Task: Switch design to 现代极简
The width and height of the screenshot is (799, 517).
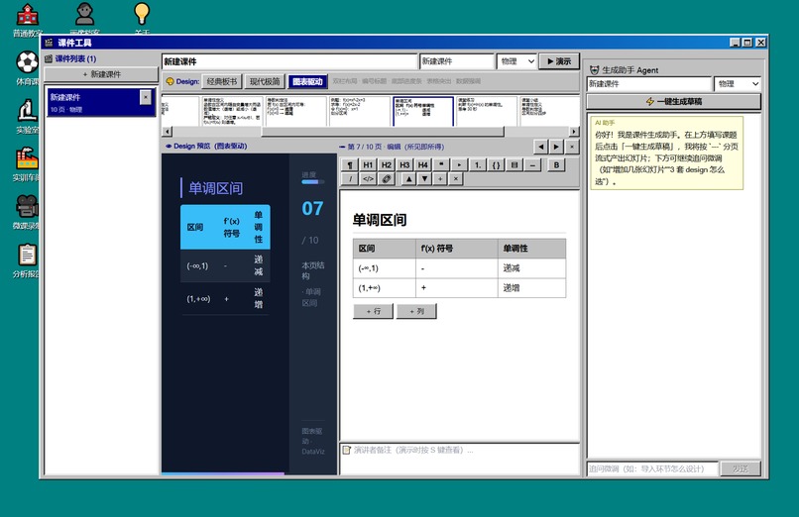Action: (x=265, y=81)
